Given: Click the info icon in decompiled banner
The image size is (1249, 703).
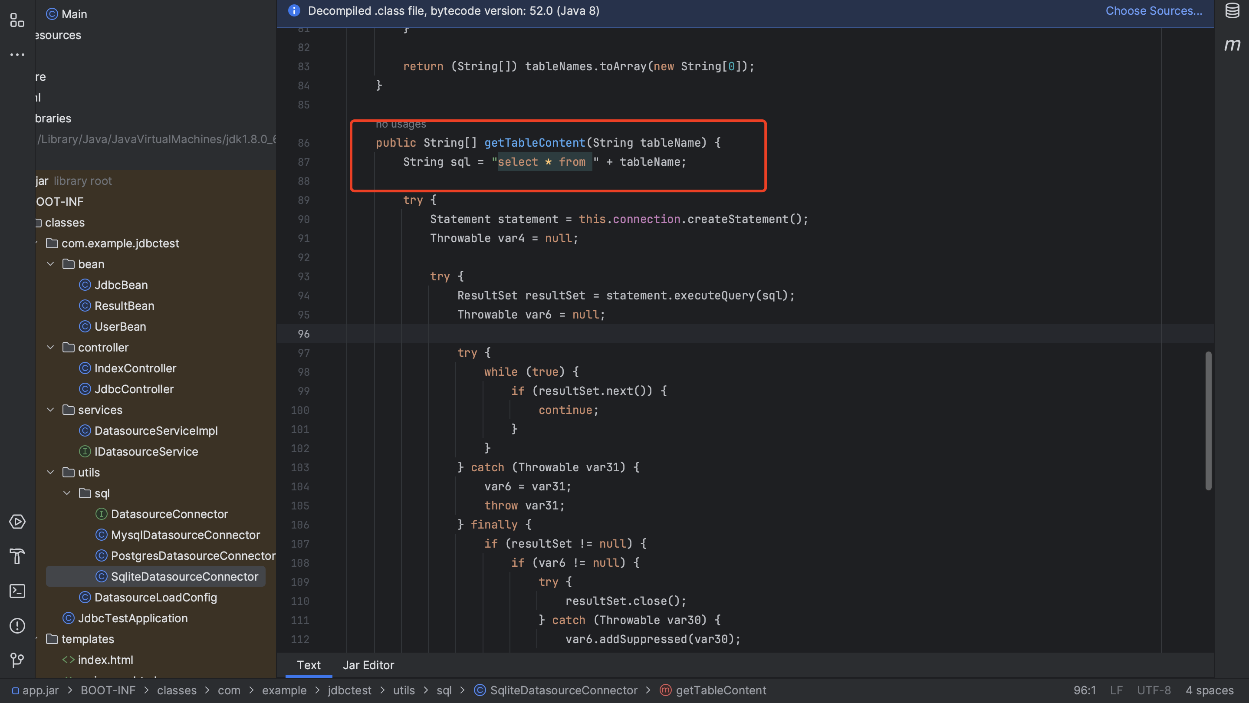Looking at the screenshot, I should click(x=294, y=10).
